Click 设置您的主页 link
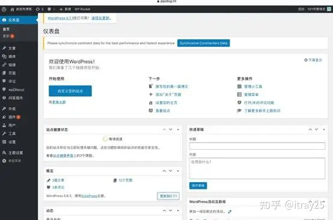 (x=166, y=103)
